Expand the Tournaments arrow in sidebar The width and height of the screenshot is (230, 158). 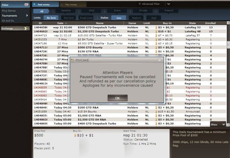click(x=27, y=15)
